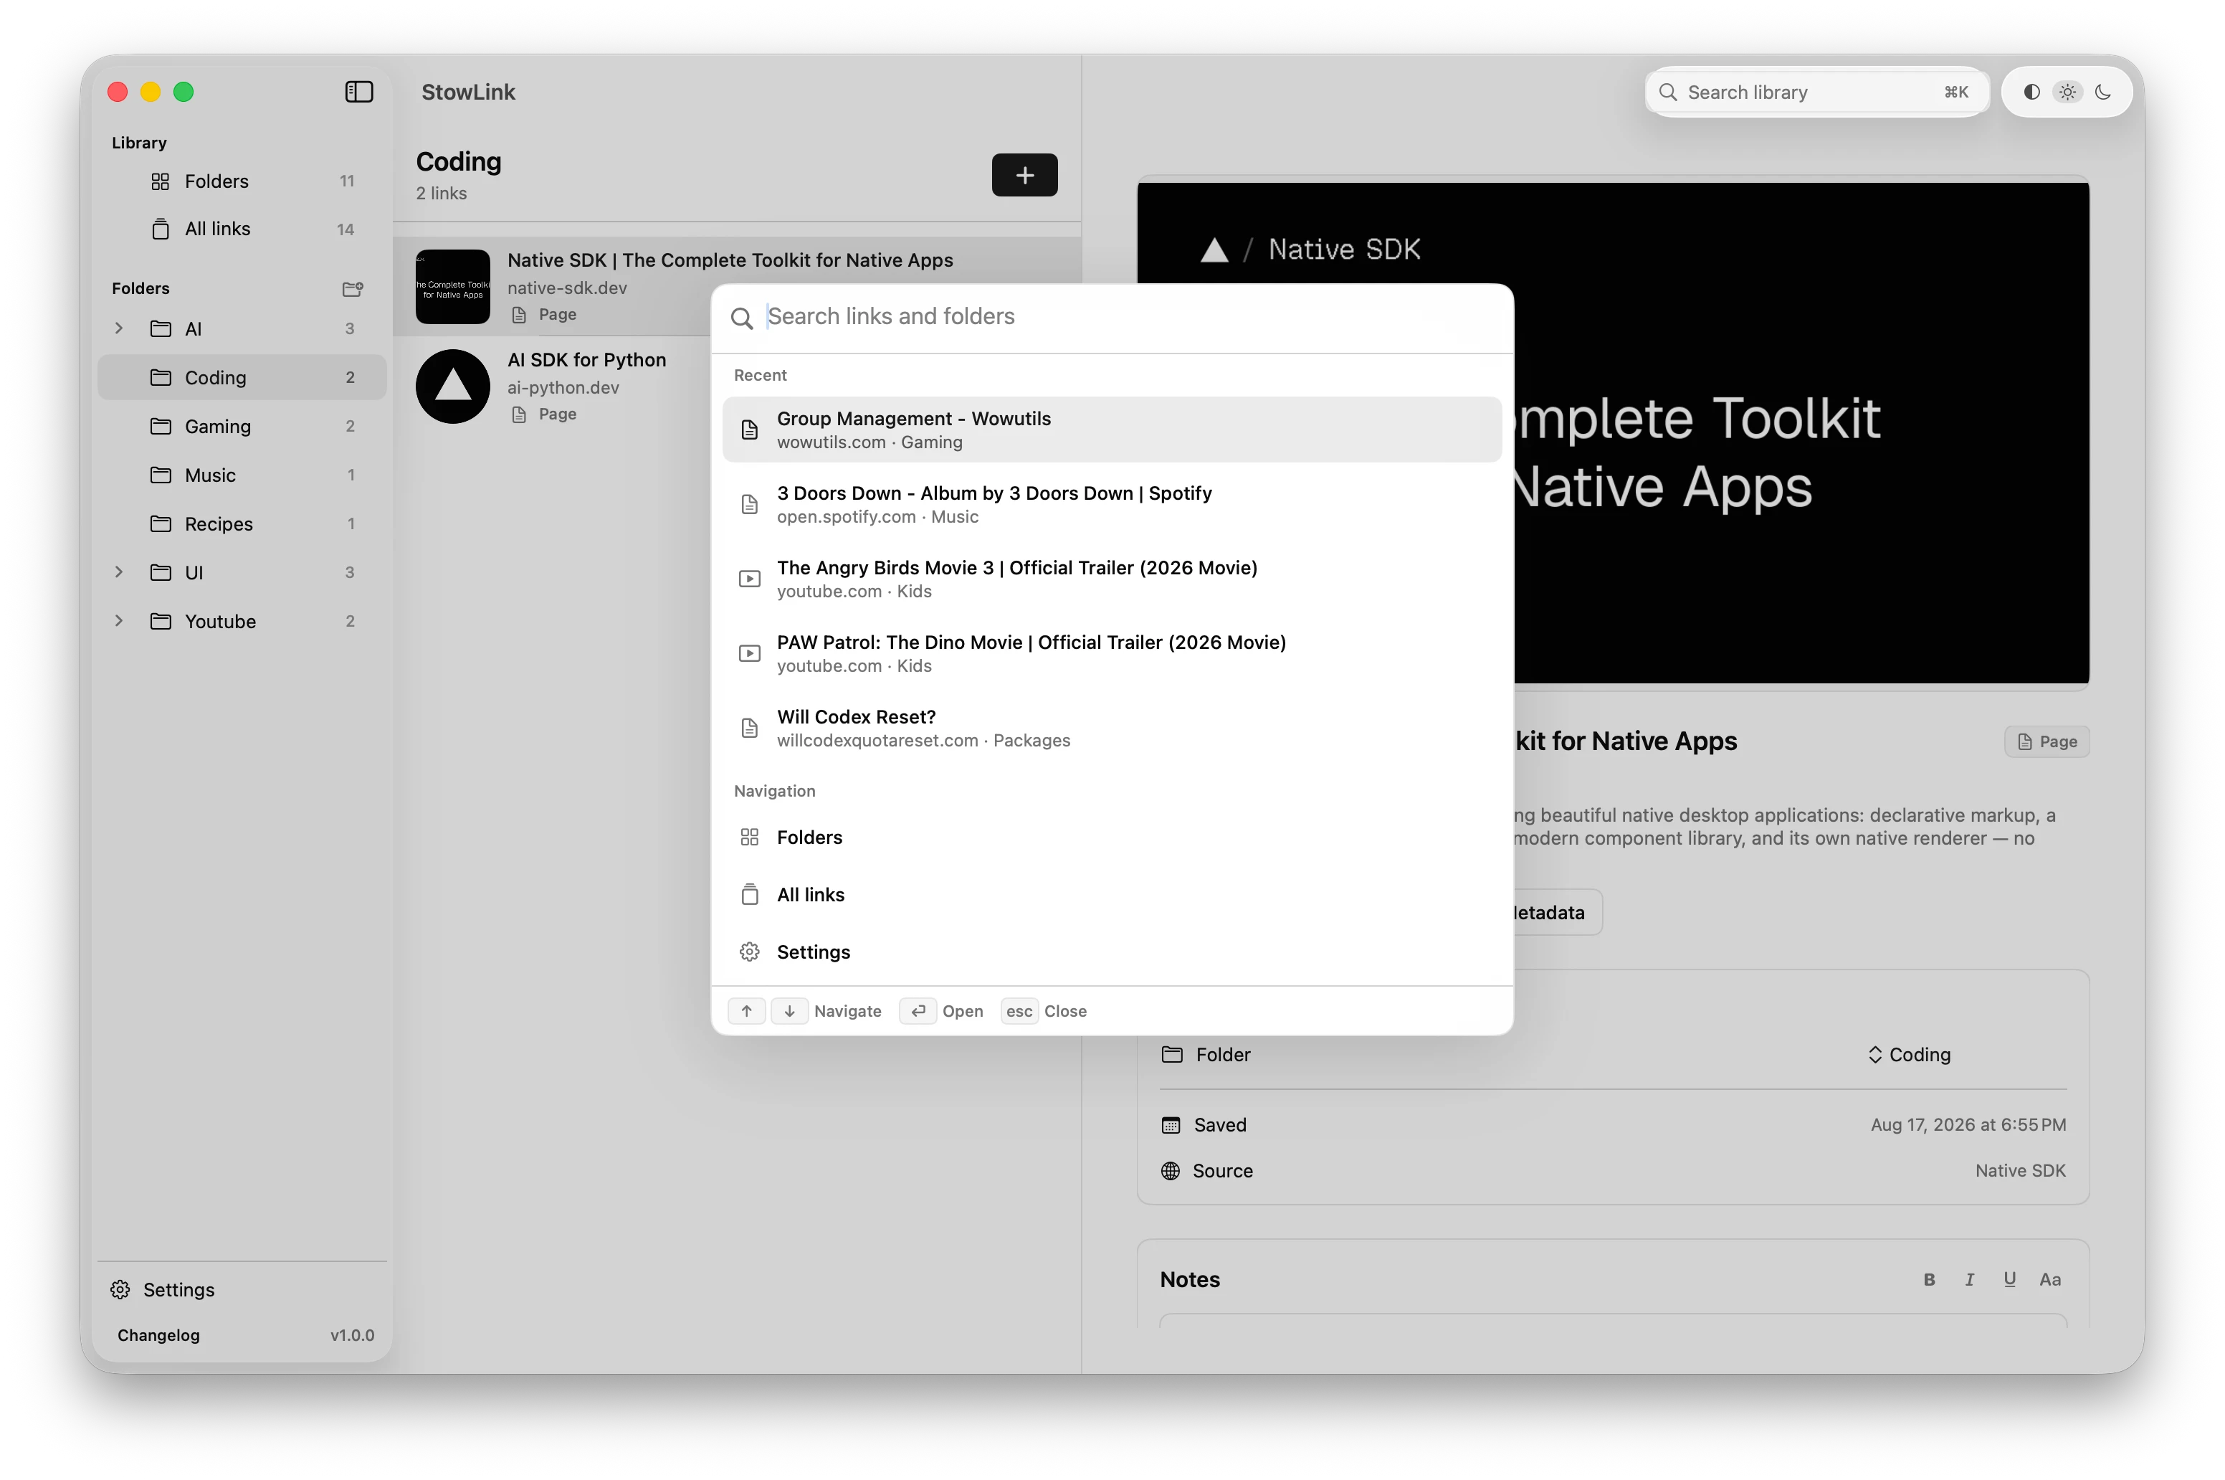The image size is (2225, 1480).
Task: Toggle italic formatting in Notes
Action: click(1969, 1280)
